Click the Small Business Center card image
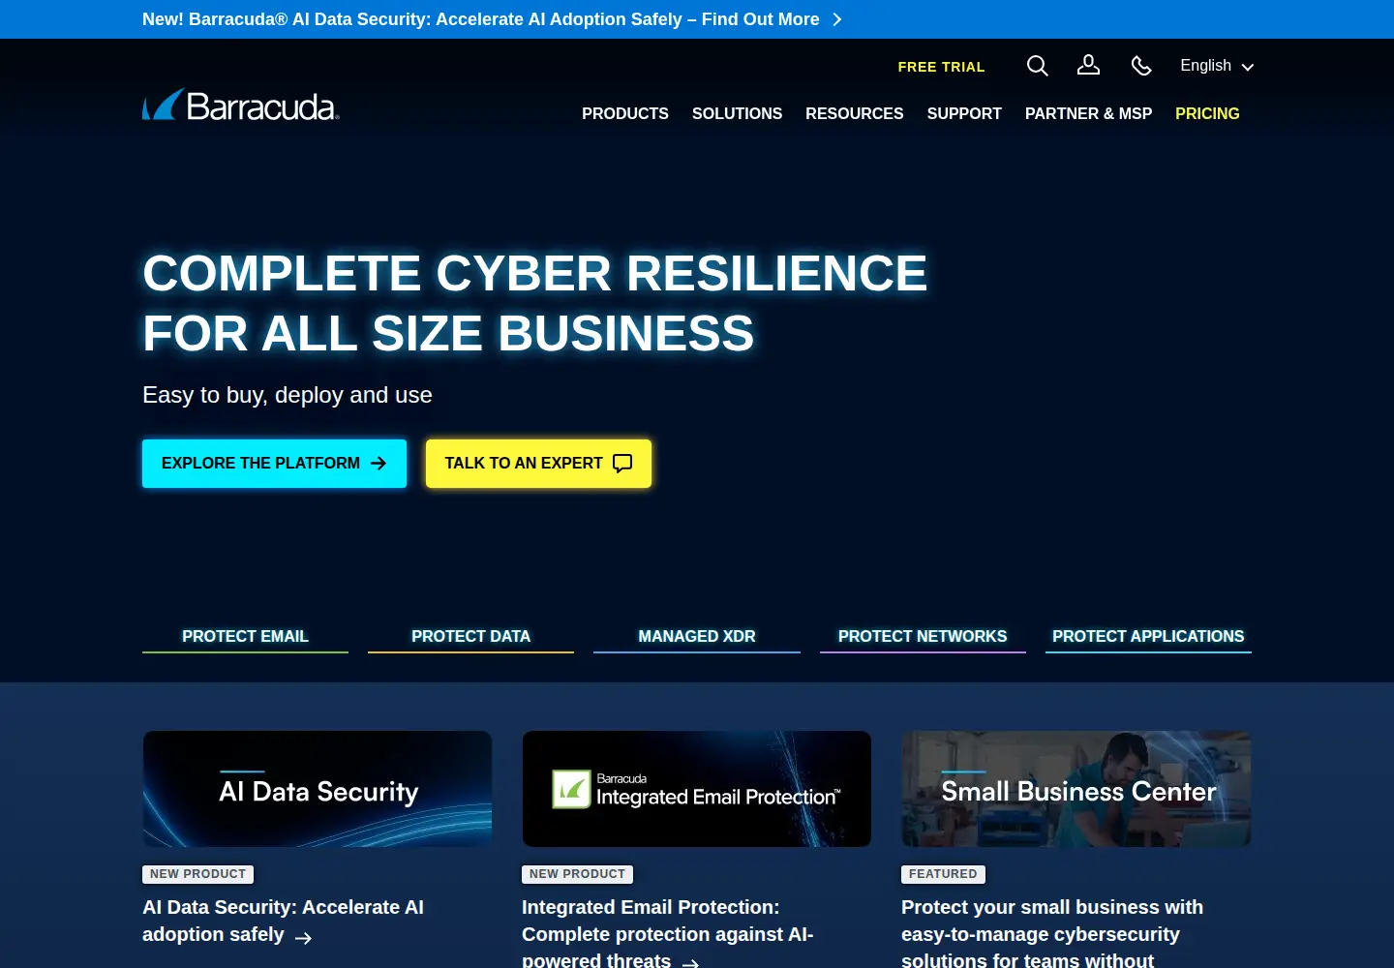1394x968 pixels. tap(1076, 789)
